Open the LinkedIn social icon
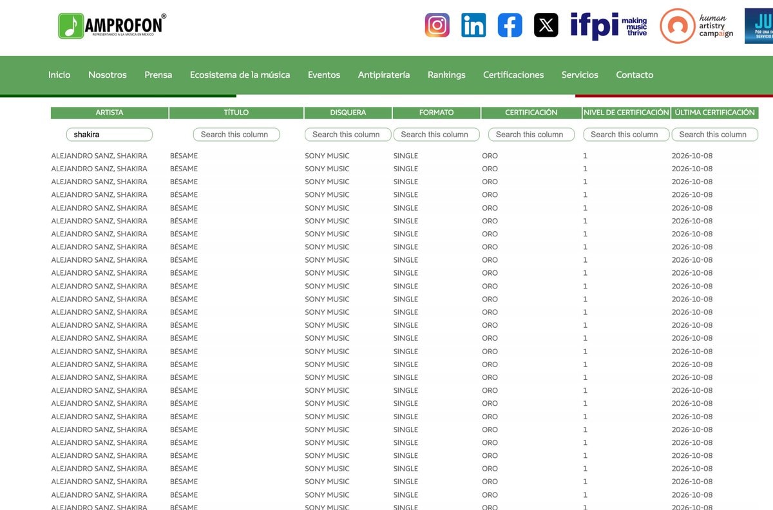773x510 pixels. (x=473, y=25)
